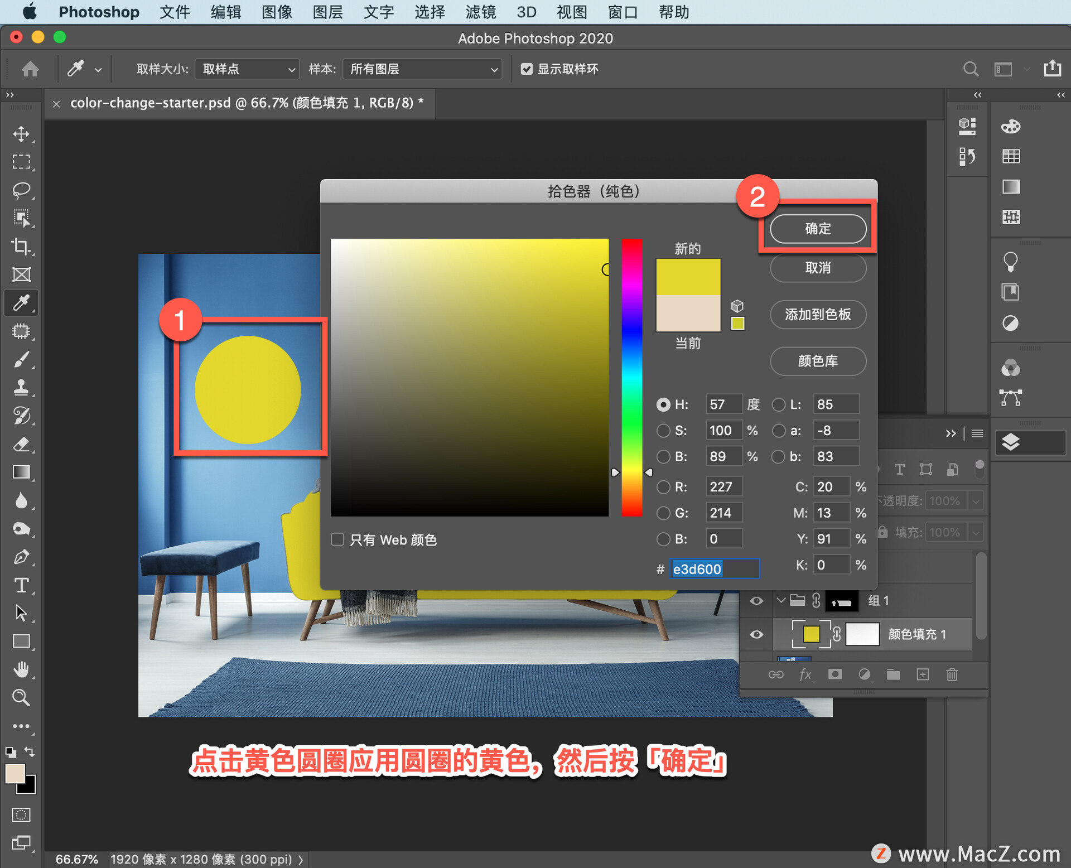Click the foreground color swatch
This screenshot has width=1071, height=868.
pos(15,773)
